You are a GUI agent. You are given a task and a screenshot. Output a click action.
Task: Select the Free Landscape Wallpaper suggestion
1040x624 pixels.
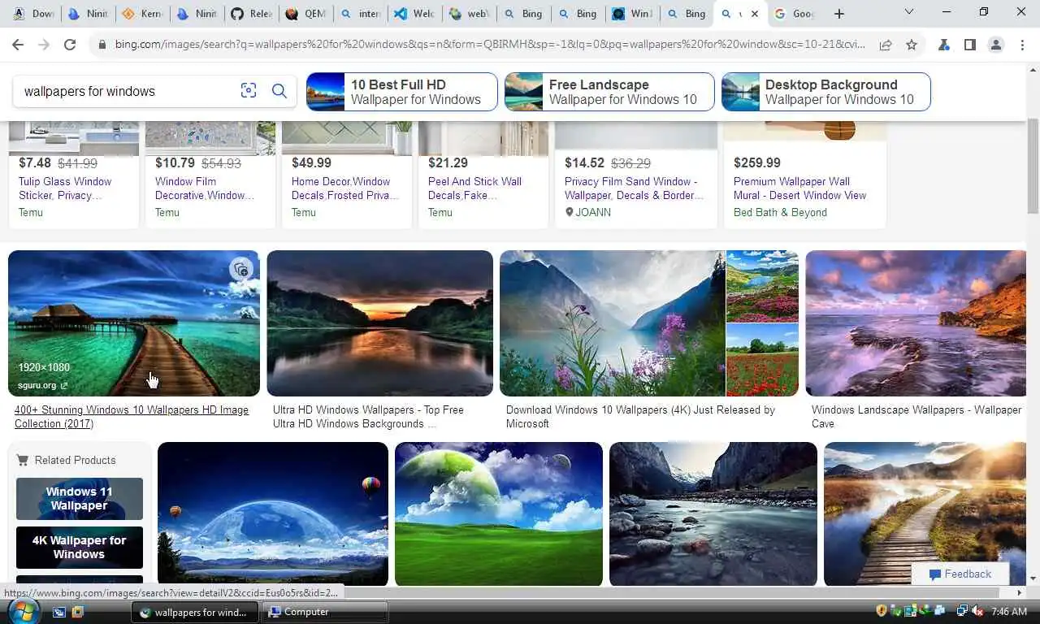coord(609,92)
